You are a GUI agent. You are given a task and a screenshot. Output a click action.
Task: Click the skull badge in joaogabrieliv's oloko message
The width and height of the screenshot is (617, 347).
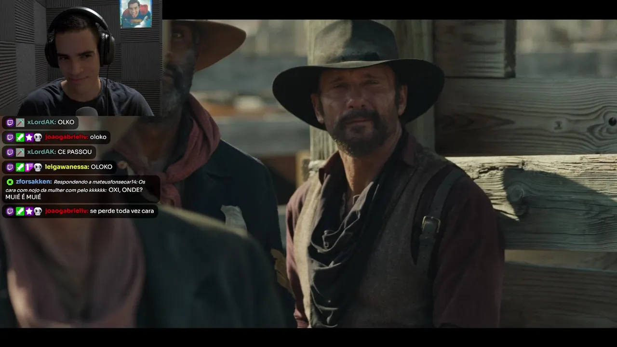click(38, 137)
